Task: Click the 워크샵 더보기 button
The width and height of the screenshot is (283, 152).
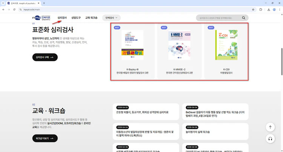Action: (45, 138)
